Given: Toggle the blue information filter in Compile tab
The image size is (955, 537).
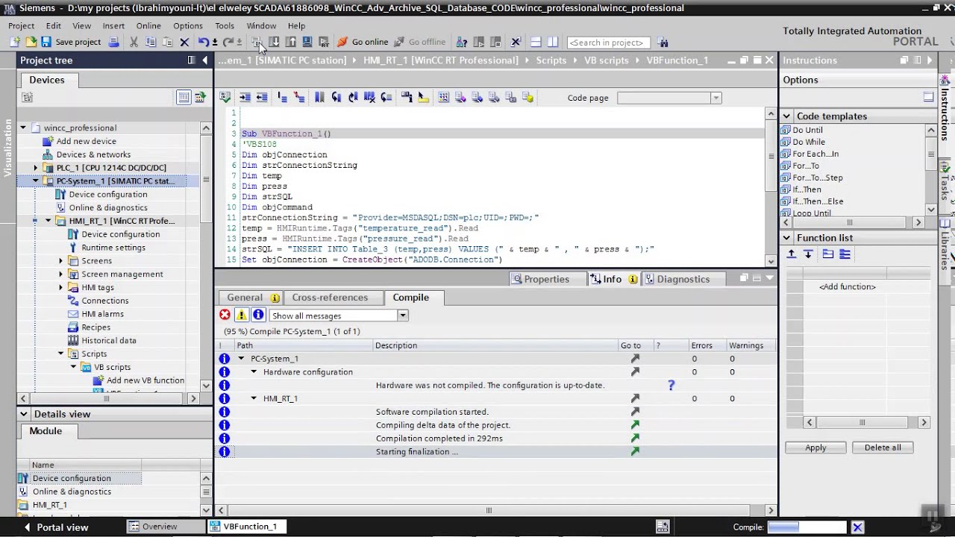Looking at the screenshot, I should click(x=258, y=315).
